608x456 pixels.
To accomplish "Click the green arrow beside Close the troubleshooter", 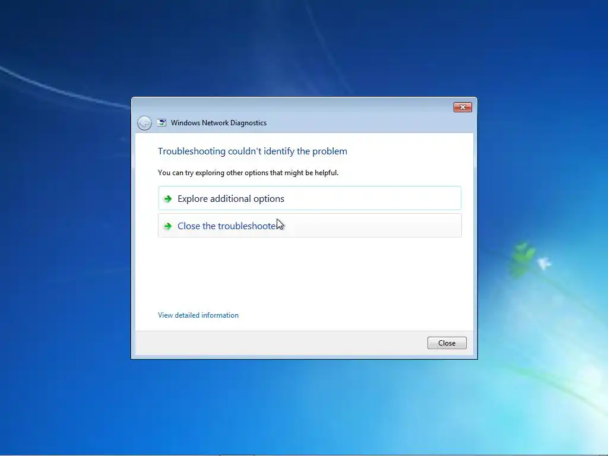I will point(168,226).
